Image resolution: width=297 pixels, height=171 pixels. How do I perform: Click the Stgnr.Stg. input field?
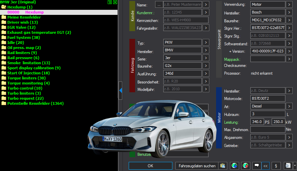(x=268, y=35)
